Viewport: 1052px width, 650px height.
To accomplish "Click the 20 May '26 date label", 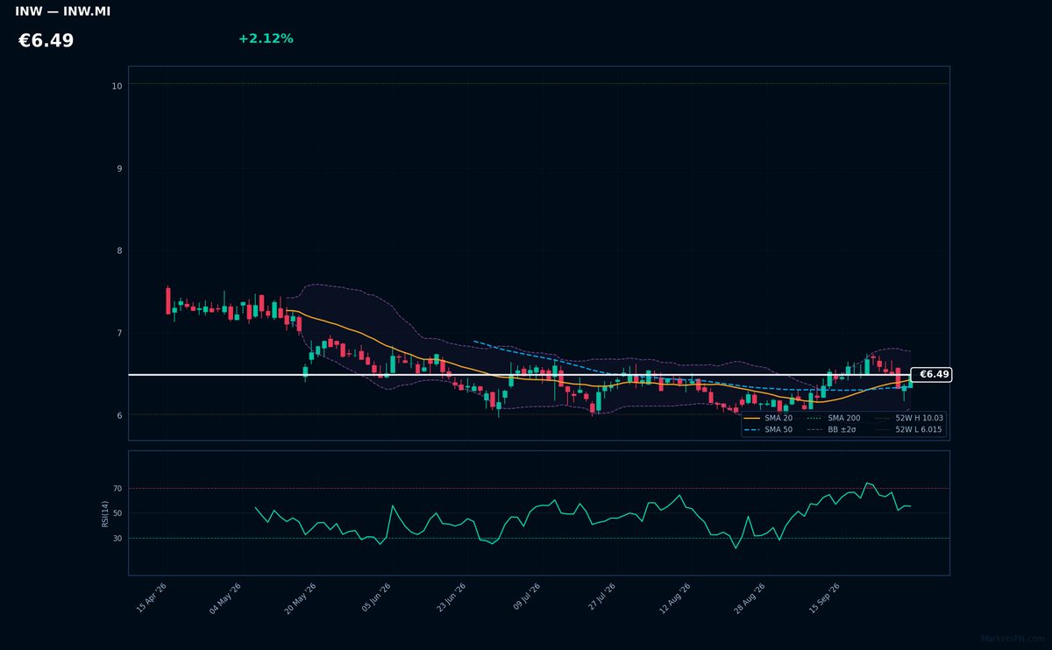I will [300, 597].
